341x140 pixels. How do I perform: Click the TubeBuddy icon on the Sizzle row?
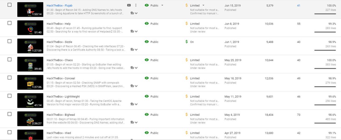pos(132,50)
